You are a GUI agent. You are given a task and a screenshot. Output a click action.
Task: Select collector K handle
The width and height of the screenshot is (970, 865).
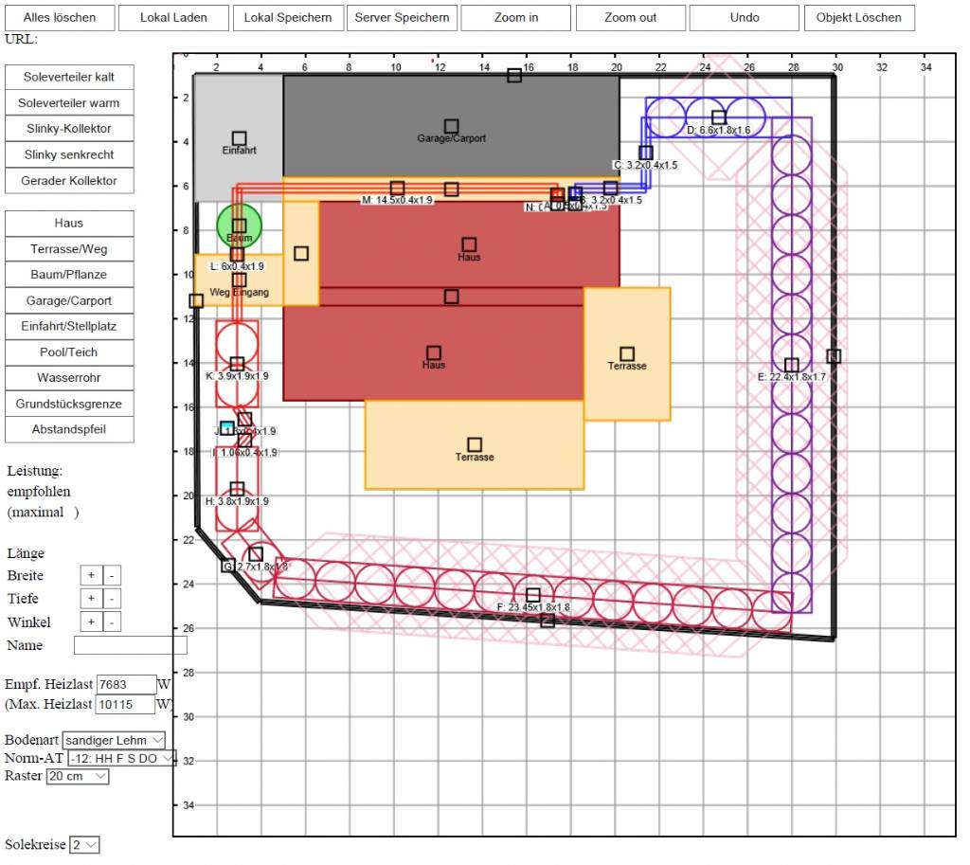coord(237,364)
